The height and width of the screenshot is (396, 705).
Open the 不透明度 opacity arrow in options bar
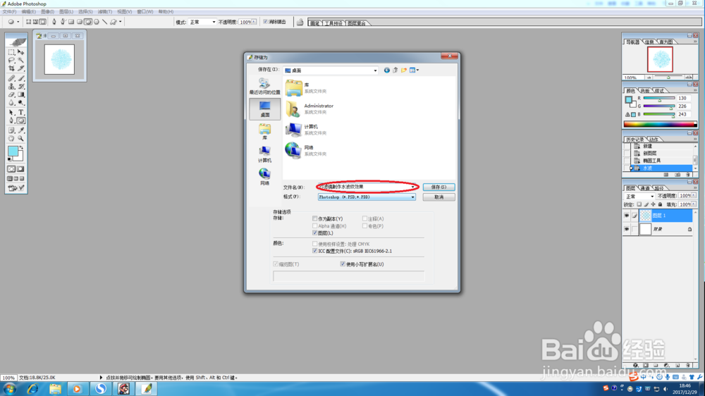254,22
